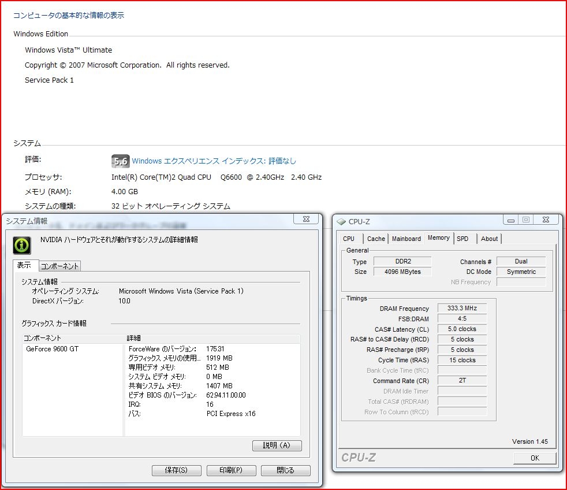Click the green NVIDIA info icon
Screen dimensions: 567x490
point(22,245)
